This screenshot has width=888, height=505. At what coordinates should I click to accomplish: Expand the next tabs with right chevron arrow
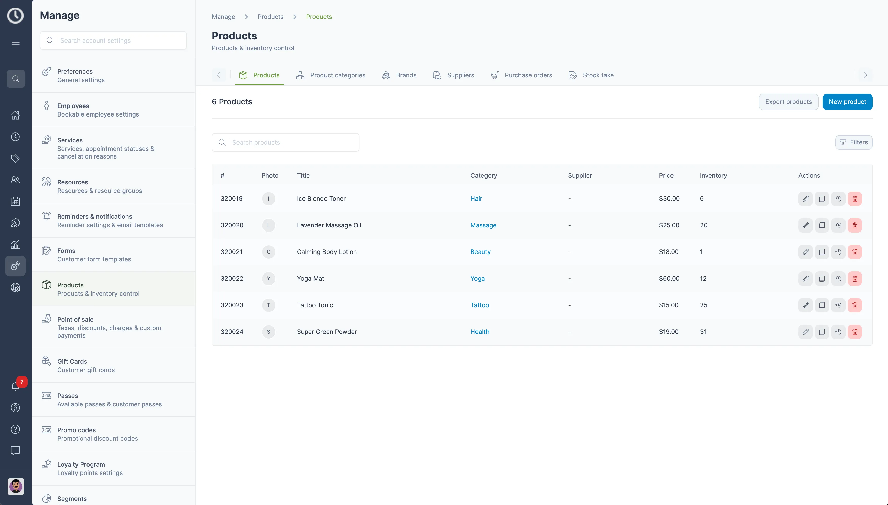(865, 75)
